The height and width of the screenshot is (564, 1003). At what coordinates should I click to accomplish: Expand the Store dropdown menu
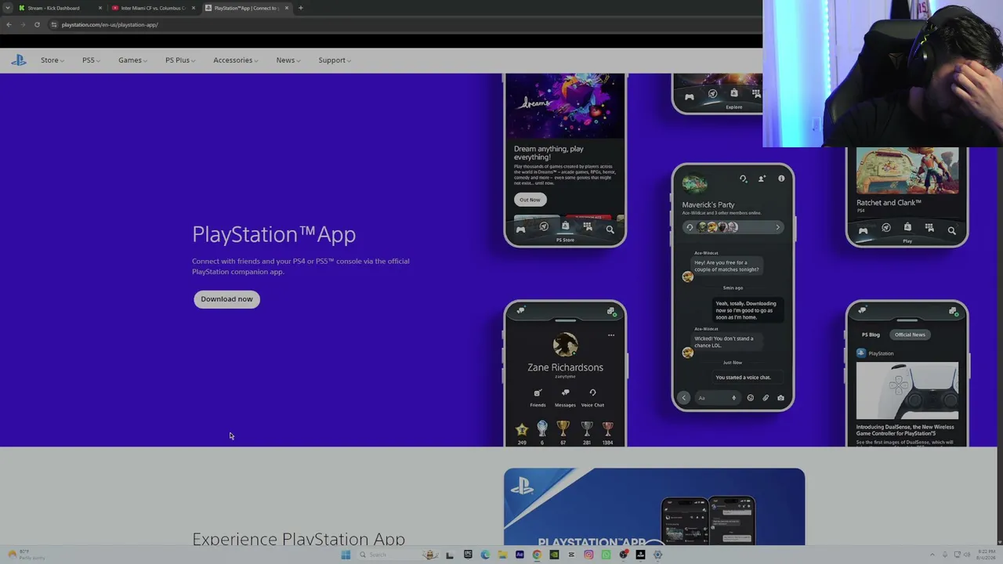point(53,60)
